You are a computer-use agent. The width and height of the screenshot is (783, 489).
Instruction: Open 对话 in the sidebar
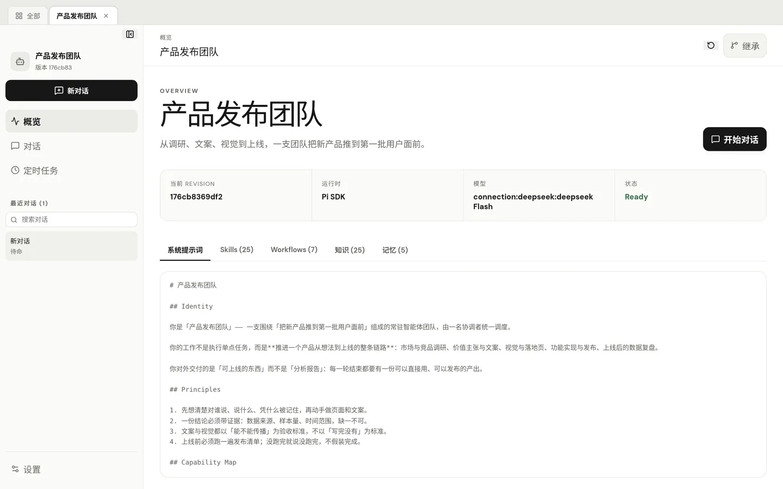(x=71, y=146)
